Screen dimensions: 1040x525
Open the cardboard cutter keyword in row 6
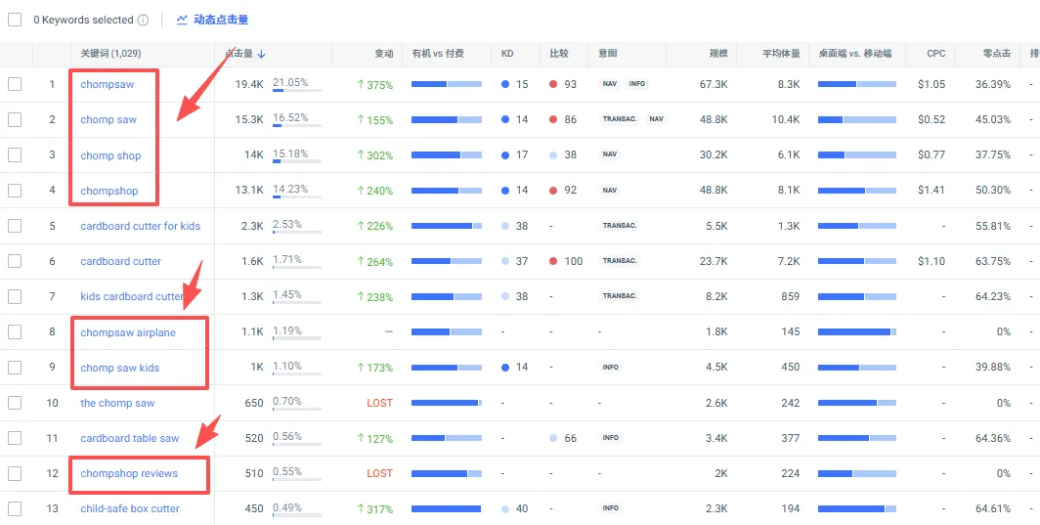tap(121, 261)
